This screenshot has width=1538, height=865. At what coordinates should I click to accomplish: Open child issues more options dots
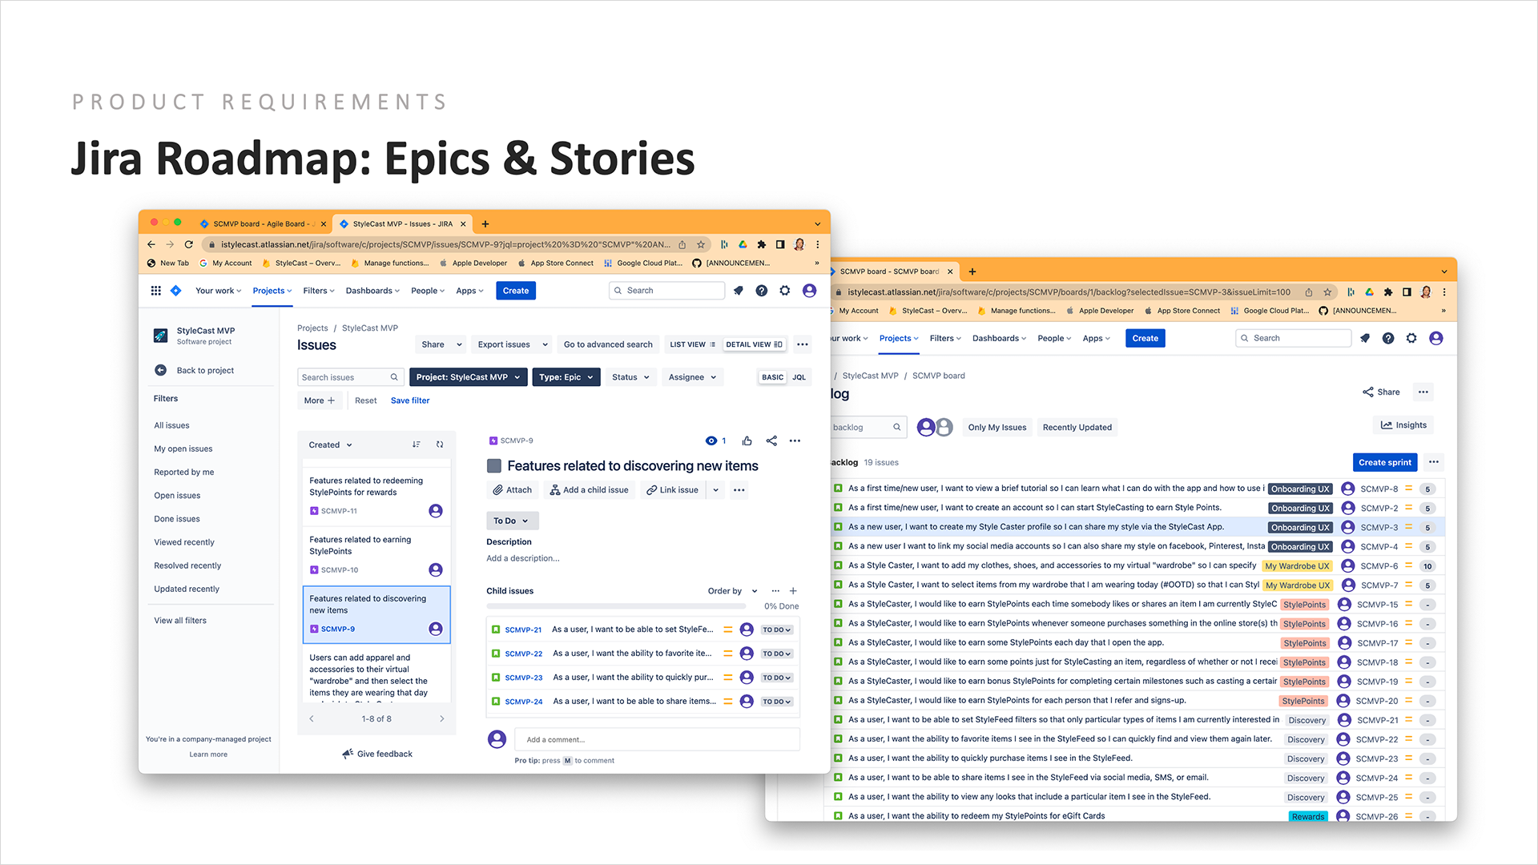(775, 591)
